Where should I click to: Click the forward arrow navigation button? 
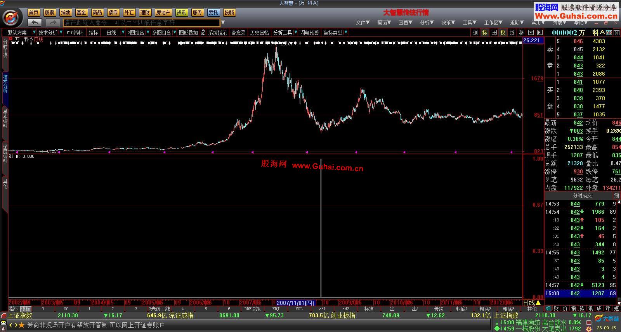click(x=53, y=23)
